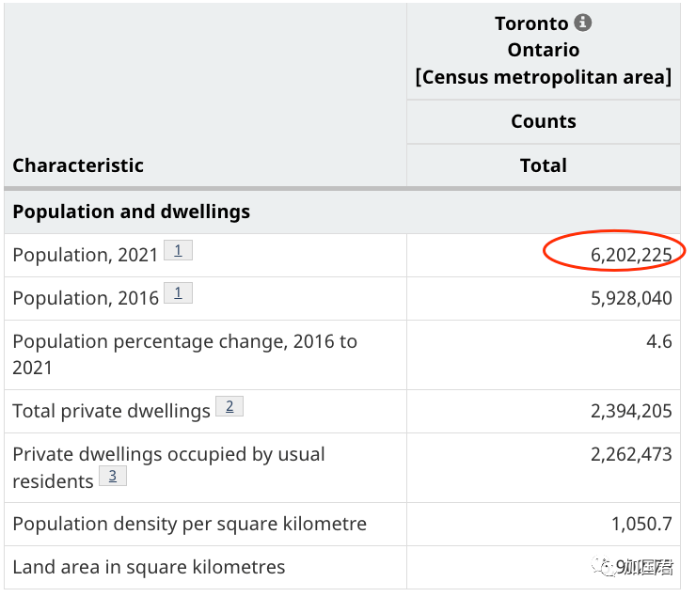
Task: Open footnote 1 beside Population, 2021
Action: click(178, 251)
